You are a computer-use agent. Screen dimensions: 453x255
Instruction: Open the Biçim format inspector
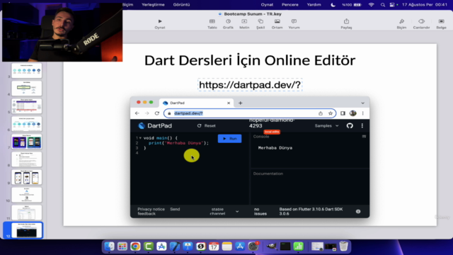401,23
